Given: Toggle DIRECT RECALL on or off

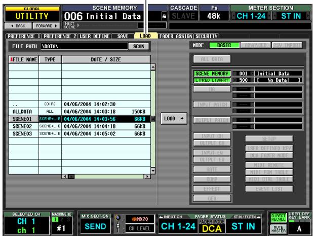Looking at the screenshot, I should pyautogui.click(x=279, y=218).
